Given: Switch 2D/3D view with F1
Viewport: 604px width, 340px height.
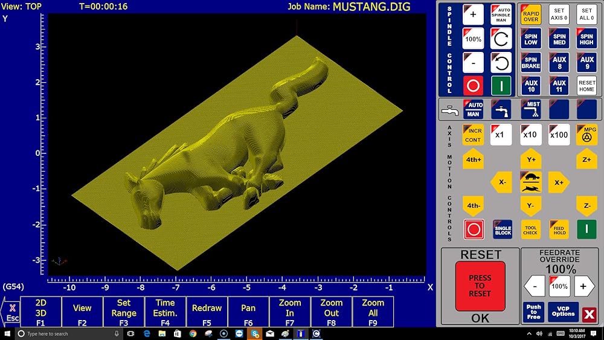Looking at the screenshot, I should coord(41,312).
